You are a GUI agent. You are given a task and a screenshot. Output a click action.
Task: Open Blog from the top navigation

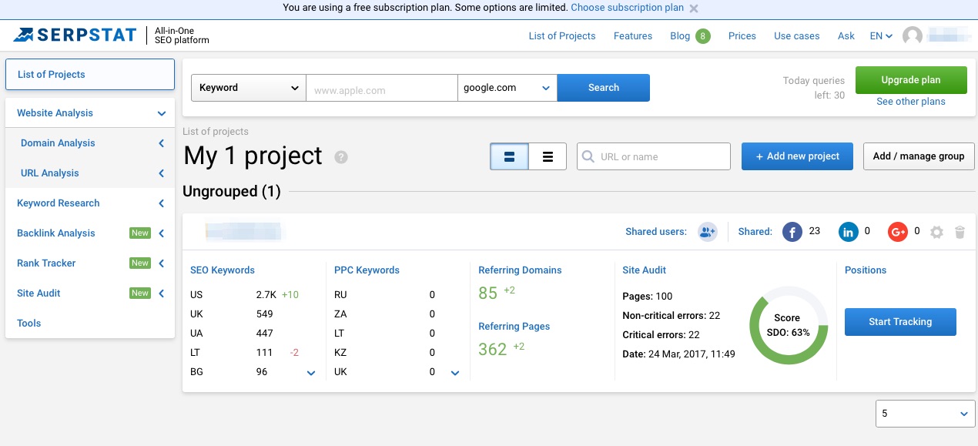680,36
